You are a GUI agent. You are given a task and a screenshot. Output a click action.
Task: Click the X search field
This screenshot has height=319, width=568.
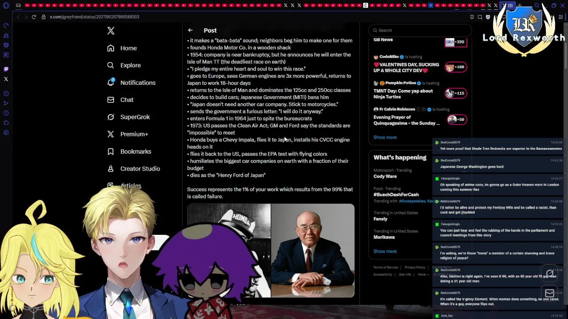[420, 30]
